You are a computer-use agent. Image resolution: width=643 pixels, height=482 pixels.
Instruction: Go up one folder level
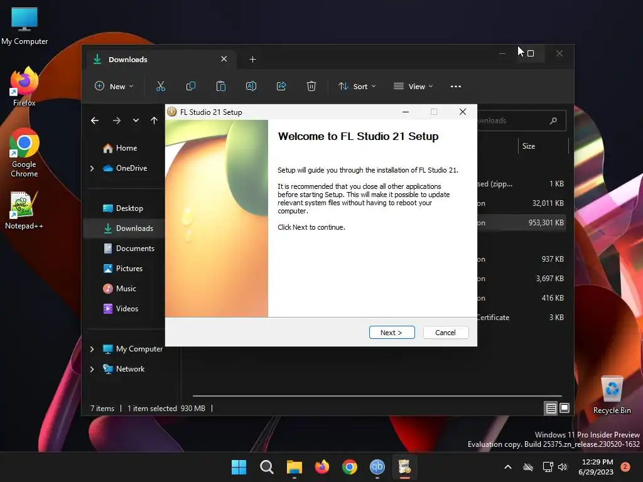(154, 120)
